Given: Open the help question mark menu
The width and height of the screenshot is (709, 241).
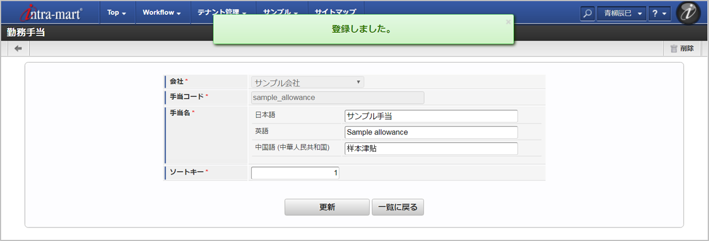Looking at the screenshot, I should click(x=659, y=13).
